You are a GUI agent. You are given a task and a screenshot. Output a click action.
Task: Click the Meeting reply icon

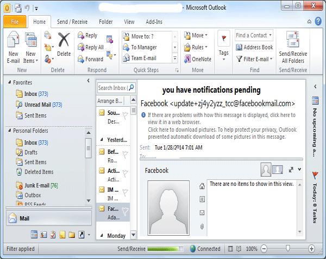(x=110, y=39)
